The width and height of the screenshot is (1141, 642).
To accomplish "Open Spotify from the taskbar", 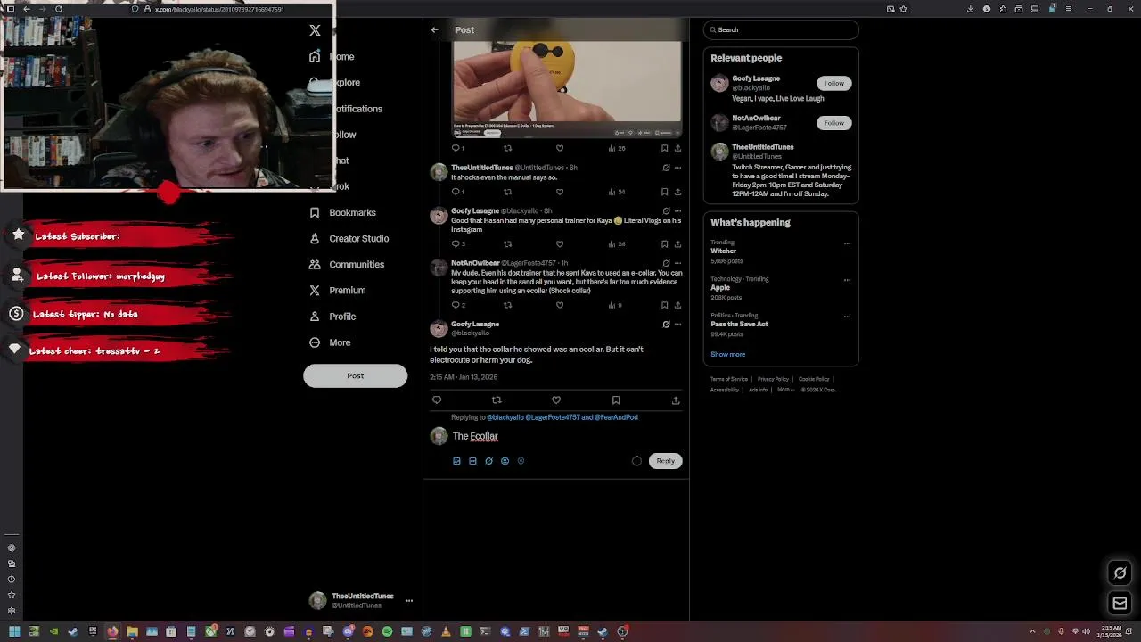I will (387, 631).
